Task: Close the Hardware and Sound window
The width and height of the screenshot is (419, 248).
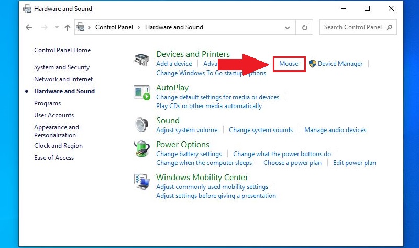Action: pos(391,9)
